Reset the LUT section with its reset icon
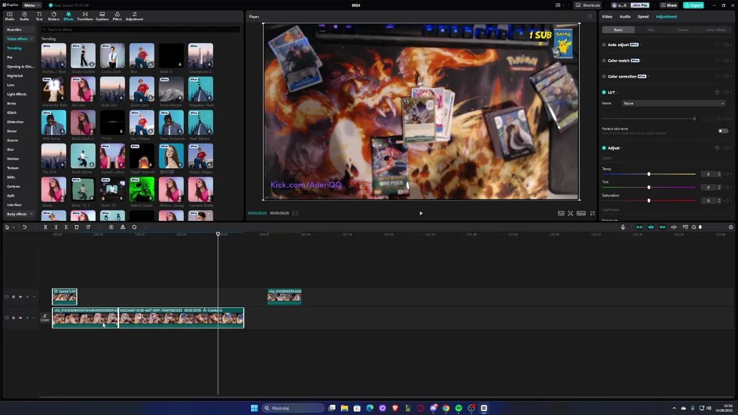The height and width of the screenshot is (415, 738). [x=717, y=92]
